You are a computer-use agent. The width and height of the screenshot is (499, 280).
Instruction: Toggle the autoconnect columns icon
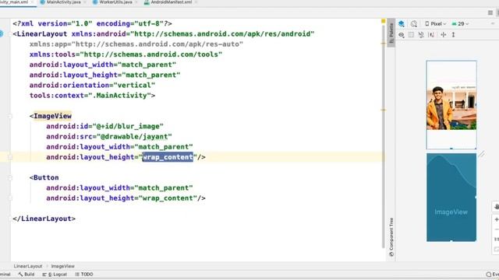point(411,34)
